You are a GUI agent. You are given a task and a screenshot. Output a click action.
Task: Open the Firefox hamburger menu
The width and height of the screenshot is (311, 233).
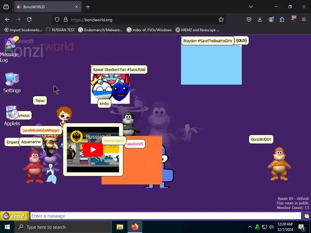pos(304,19)
